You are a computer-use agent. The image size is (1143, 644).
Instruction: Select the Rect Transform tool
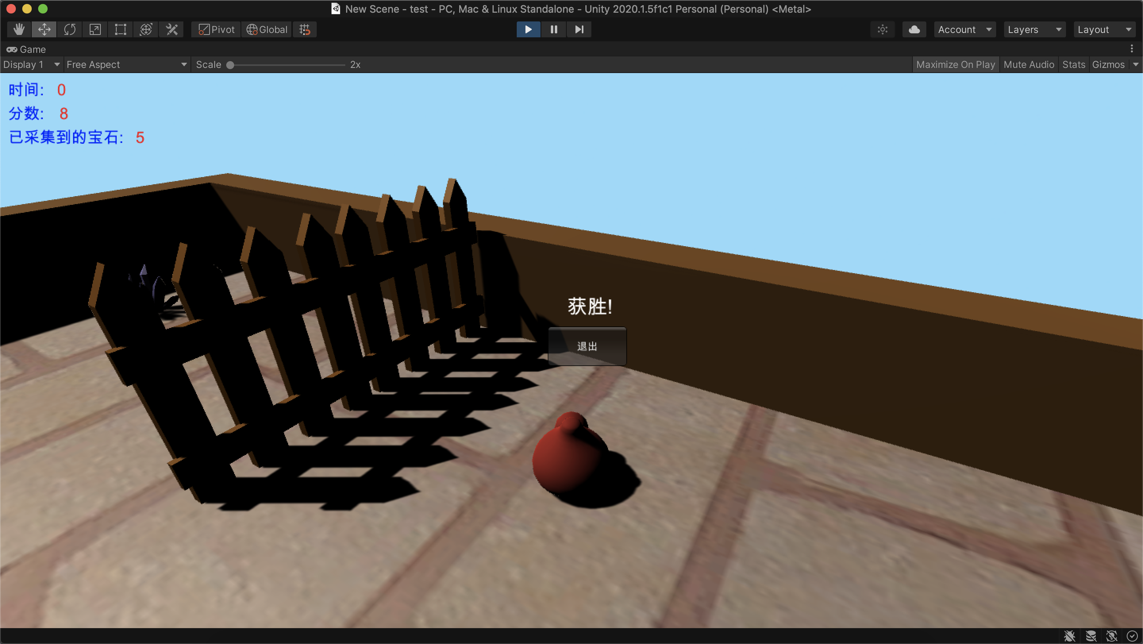[x=120, y=29]
